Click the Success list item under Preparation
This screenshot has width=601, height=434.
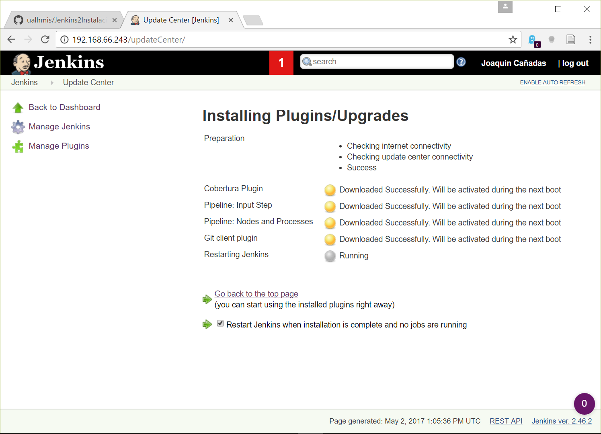tap(362, 168)
